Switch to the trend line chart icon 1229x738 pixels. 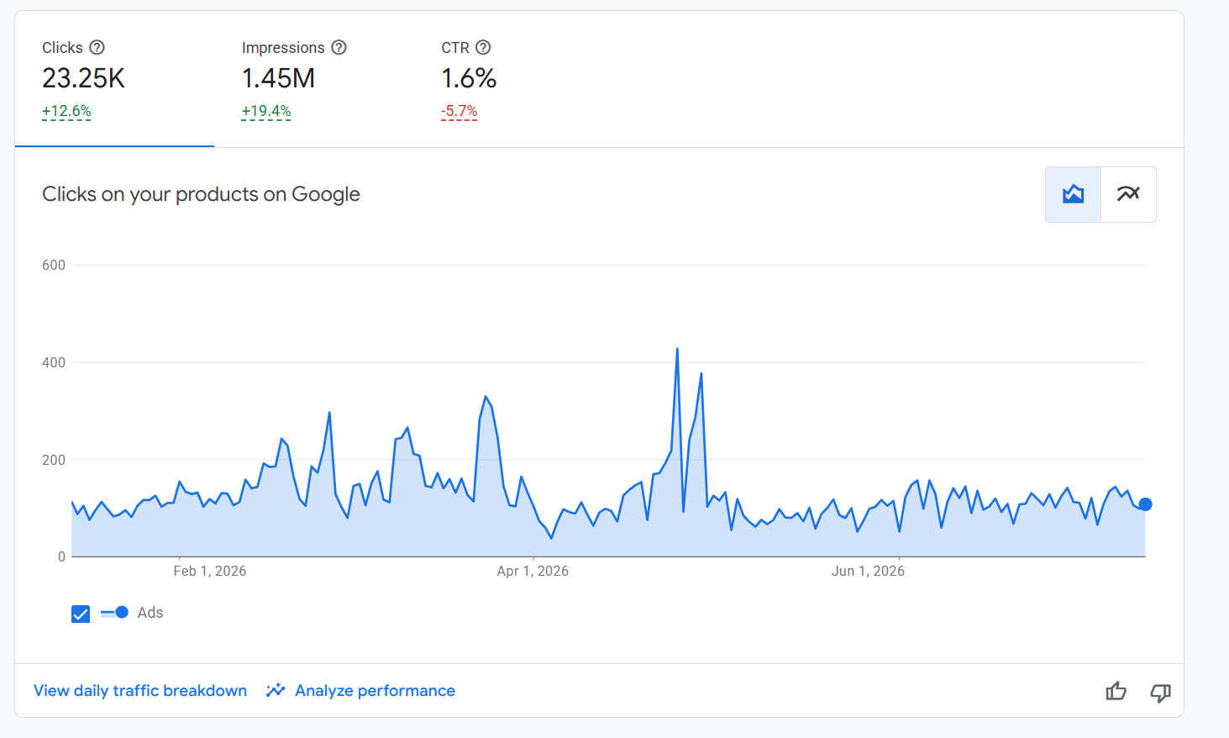pos(1128,194)
